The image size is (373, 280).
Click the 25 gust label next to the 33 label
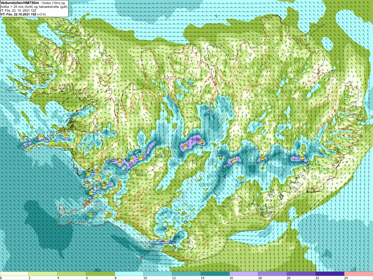52,141
